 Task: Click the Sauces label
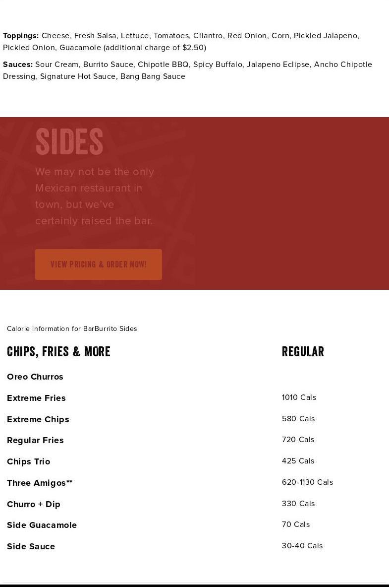18,65
